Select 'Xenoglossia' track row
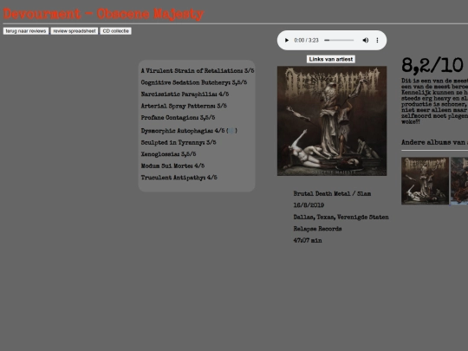The image size is (468, 351). pos(169,154)
